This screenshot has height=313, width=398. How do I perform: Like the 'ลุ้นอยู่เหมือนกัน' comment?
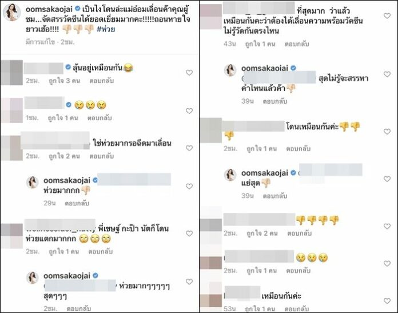pos(189,73)
